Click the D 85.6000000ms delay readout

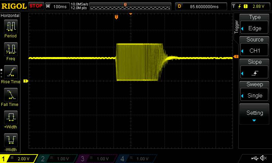click(201, 6)
